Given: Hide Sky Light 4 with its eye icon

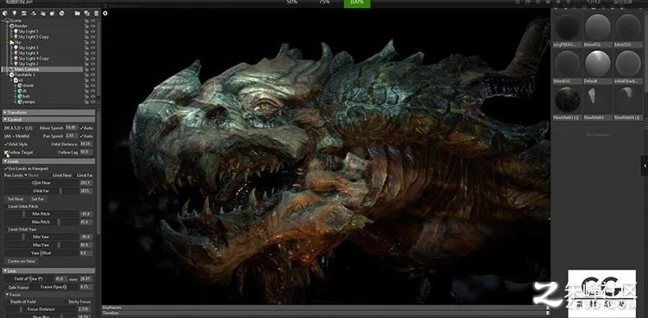Looking at the screenshot, I should click(93, 54).
